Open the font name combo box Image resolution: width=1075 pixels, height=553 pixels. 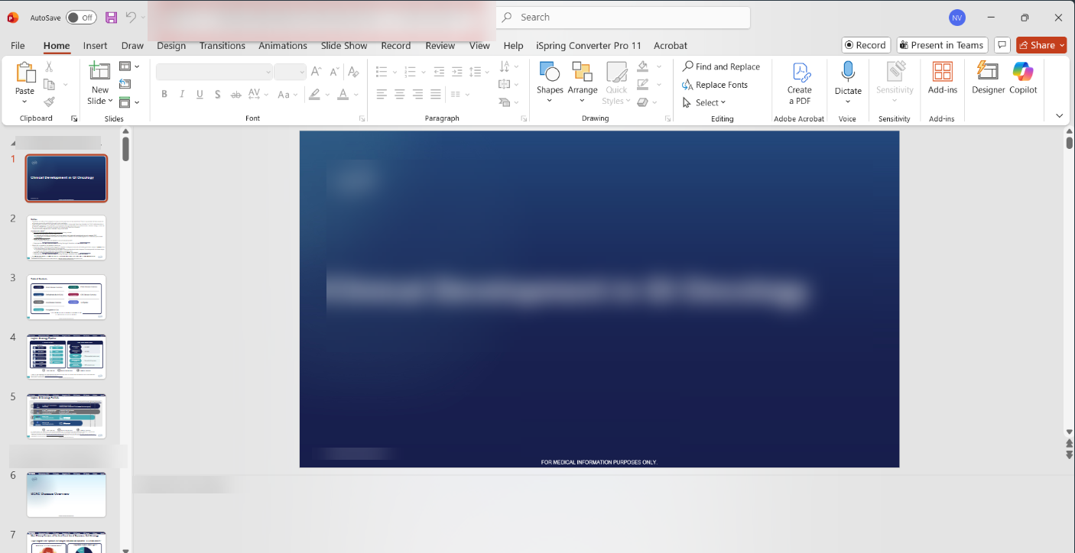tap(214, 72)
